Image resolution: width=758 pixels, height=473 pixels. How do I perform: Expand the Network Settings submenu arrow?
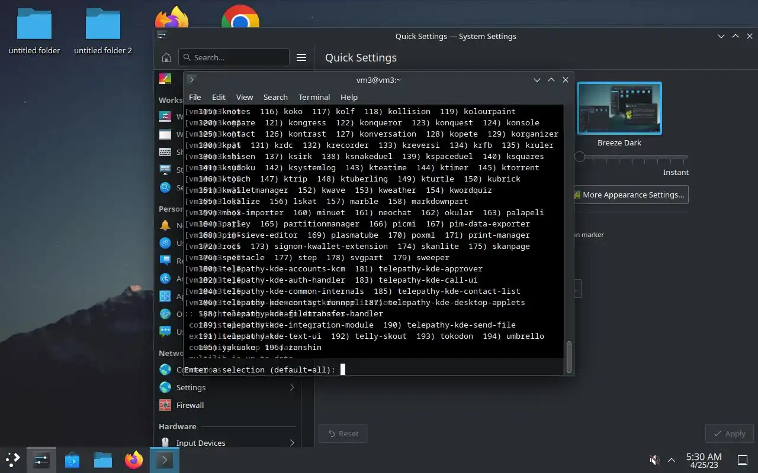[x=292, y=387]
